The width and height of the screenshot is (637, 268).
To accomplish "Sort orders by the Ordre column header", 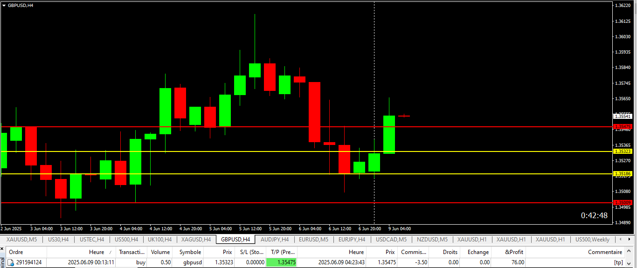I will click(x=16, y=252).
